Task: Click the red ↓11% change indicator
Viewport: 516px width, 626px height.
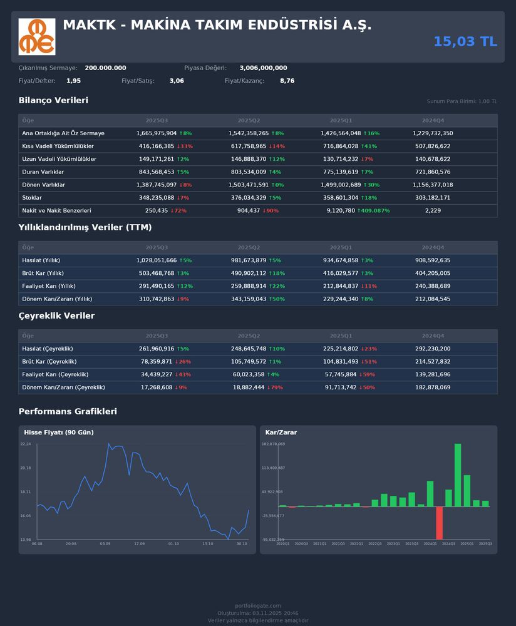Action: (369, 286)
